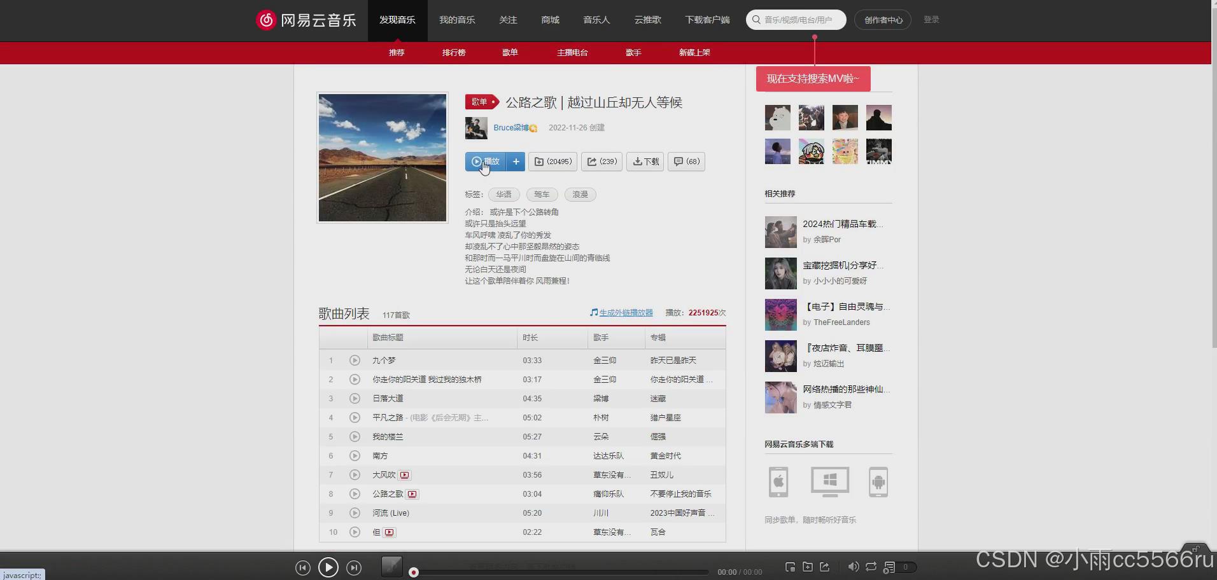Collect the playlist via (20495) button
Viewport: 1217px width, 580px height.
point(552,162)
